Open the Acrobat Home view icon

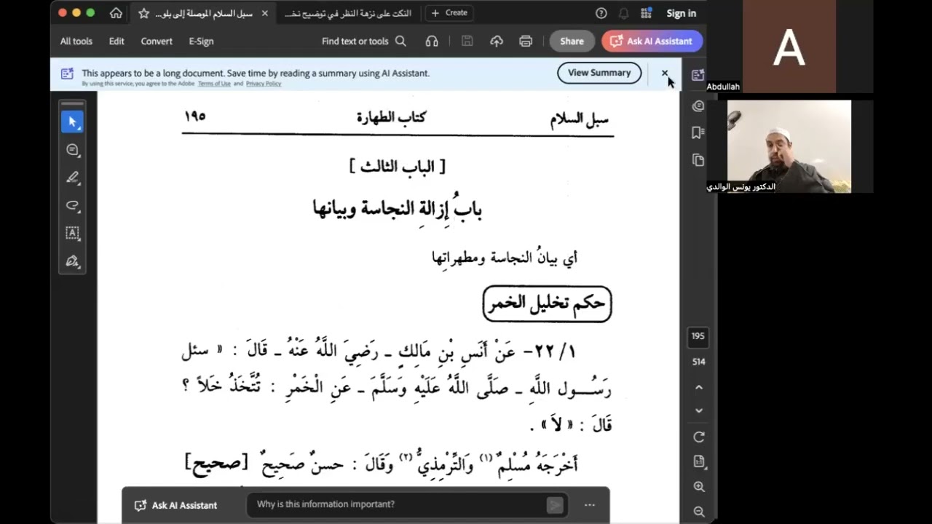[x=116, y=13]
